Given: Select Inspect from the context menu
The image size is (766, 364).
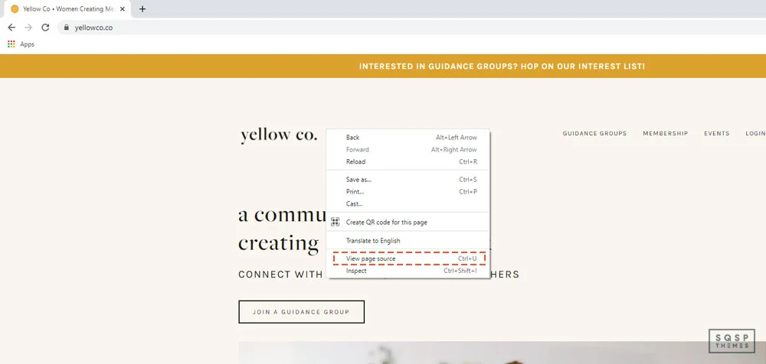Looking at the screenshot, I should 408,271.
